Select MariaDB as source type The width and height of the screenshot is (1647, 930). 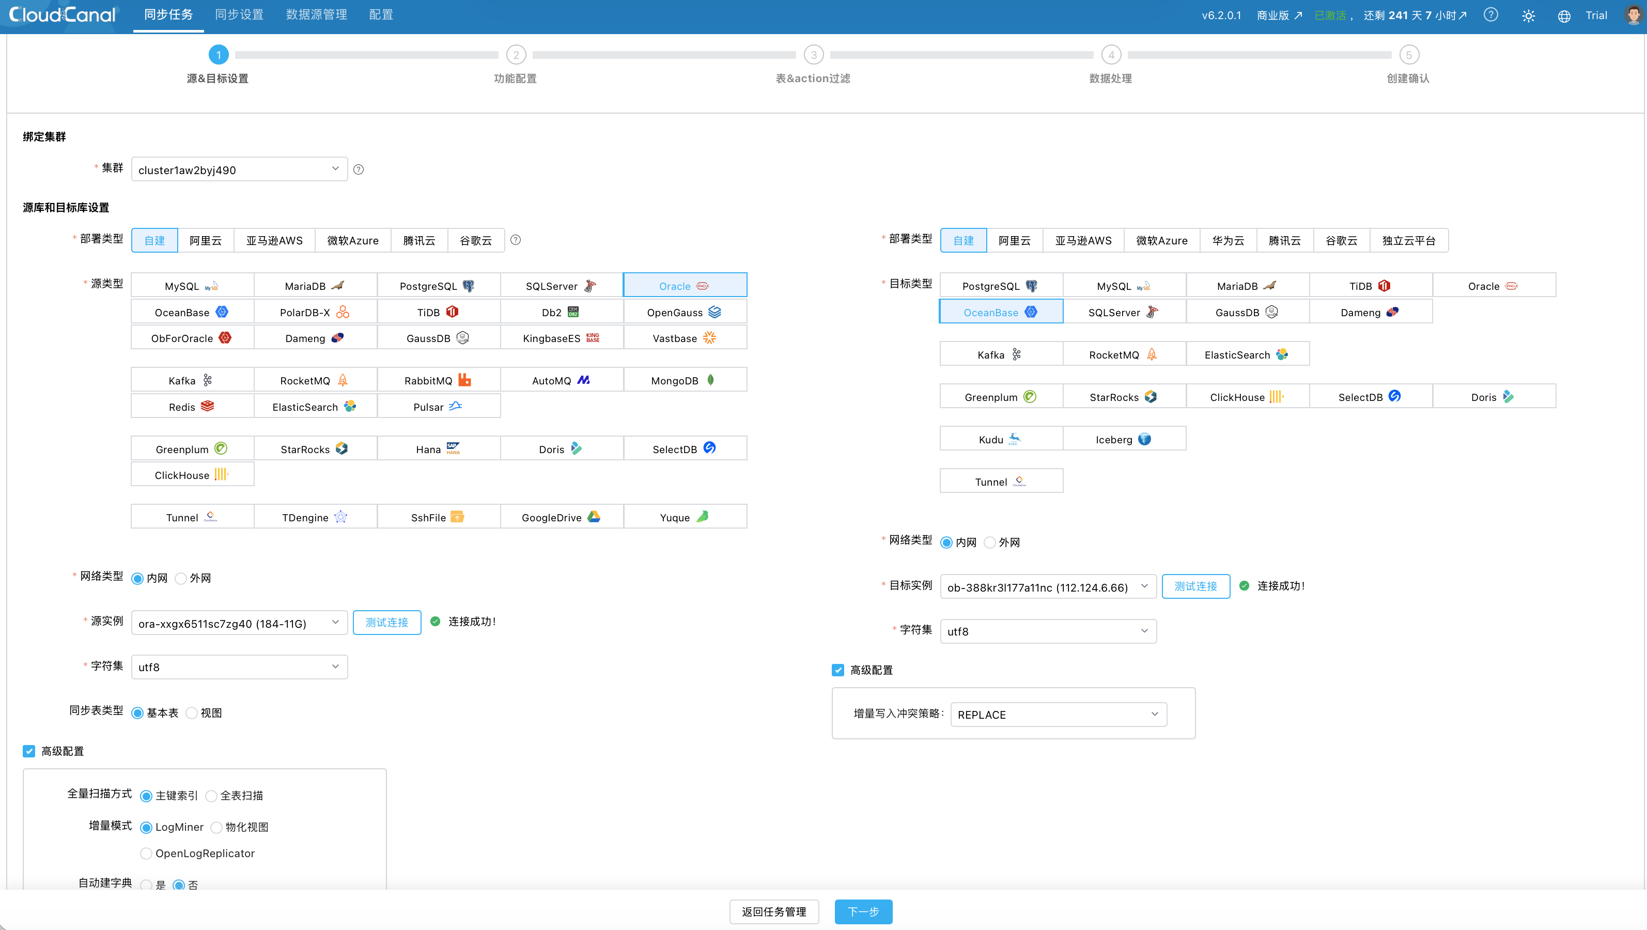[315, 285]
